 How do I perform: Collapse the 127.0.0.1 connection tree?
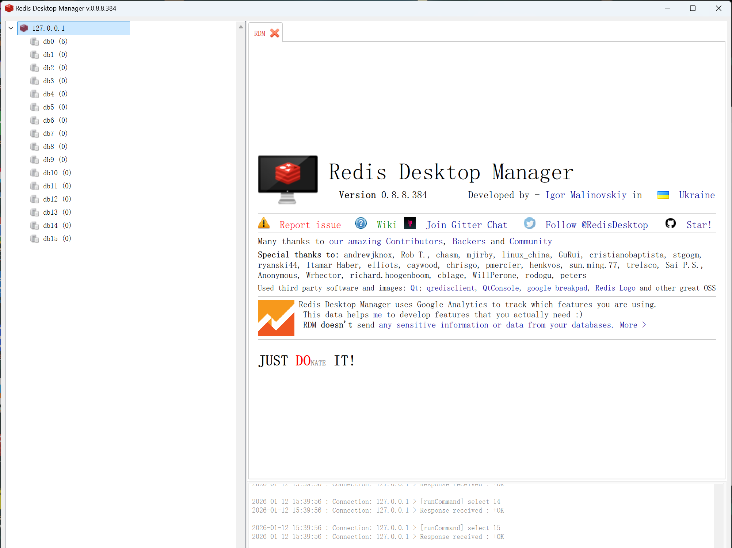(11, 28)
